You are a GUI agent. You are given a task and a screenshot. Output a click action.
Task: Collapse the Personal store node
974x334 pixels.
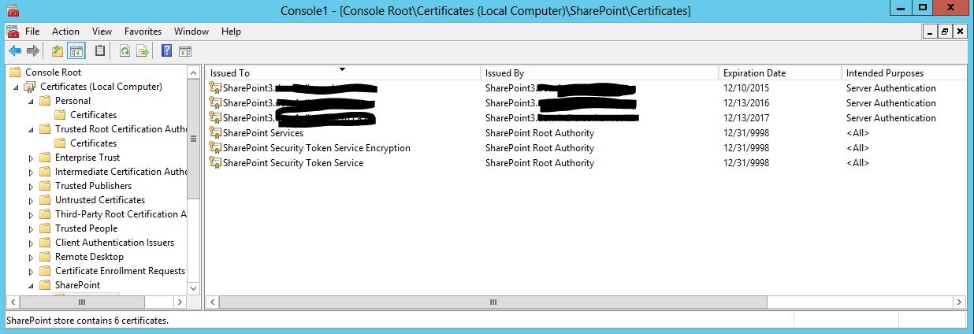[x=32, y=102]
